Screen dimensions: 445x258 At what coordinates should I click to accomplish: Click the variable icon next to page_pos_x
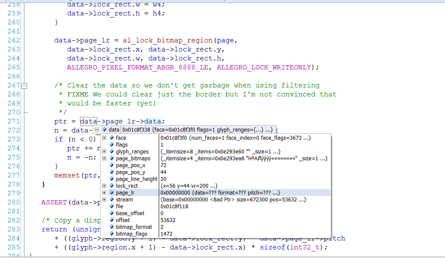[x=112, y=165]
